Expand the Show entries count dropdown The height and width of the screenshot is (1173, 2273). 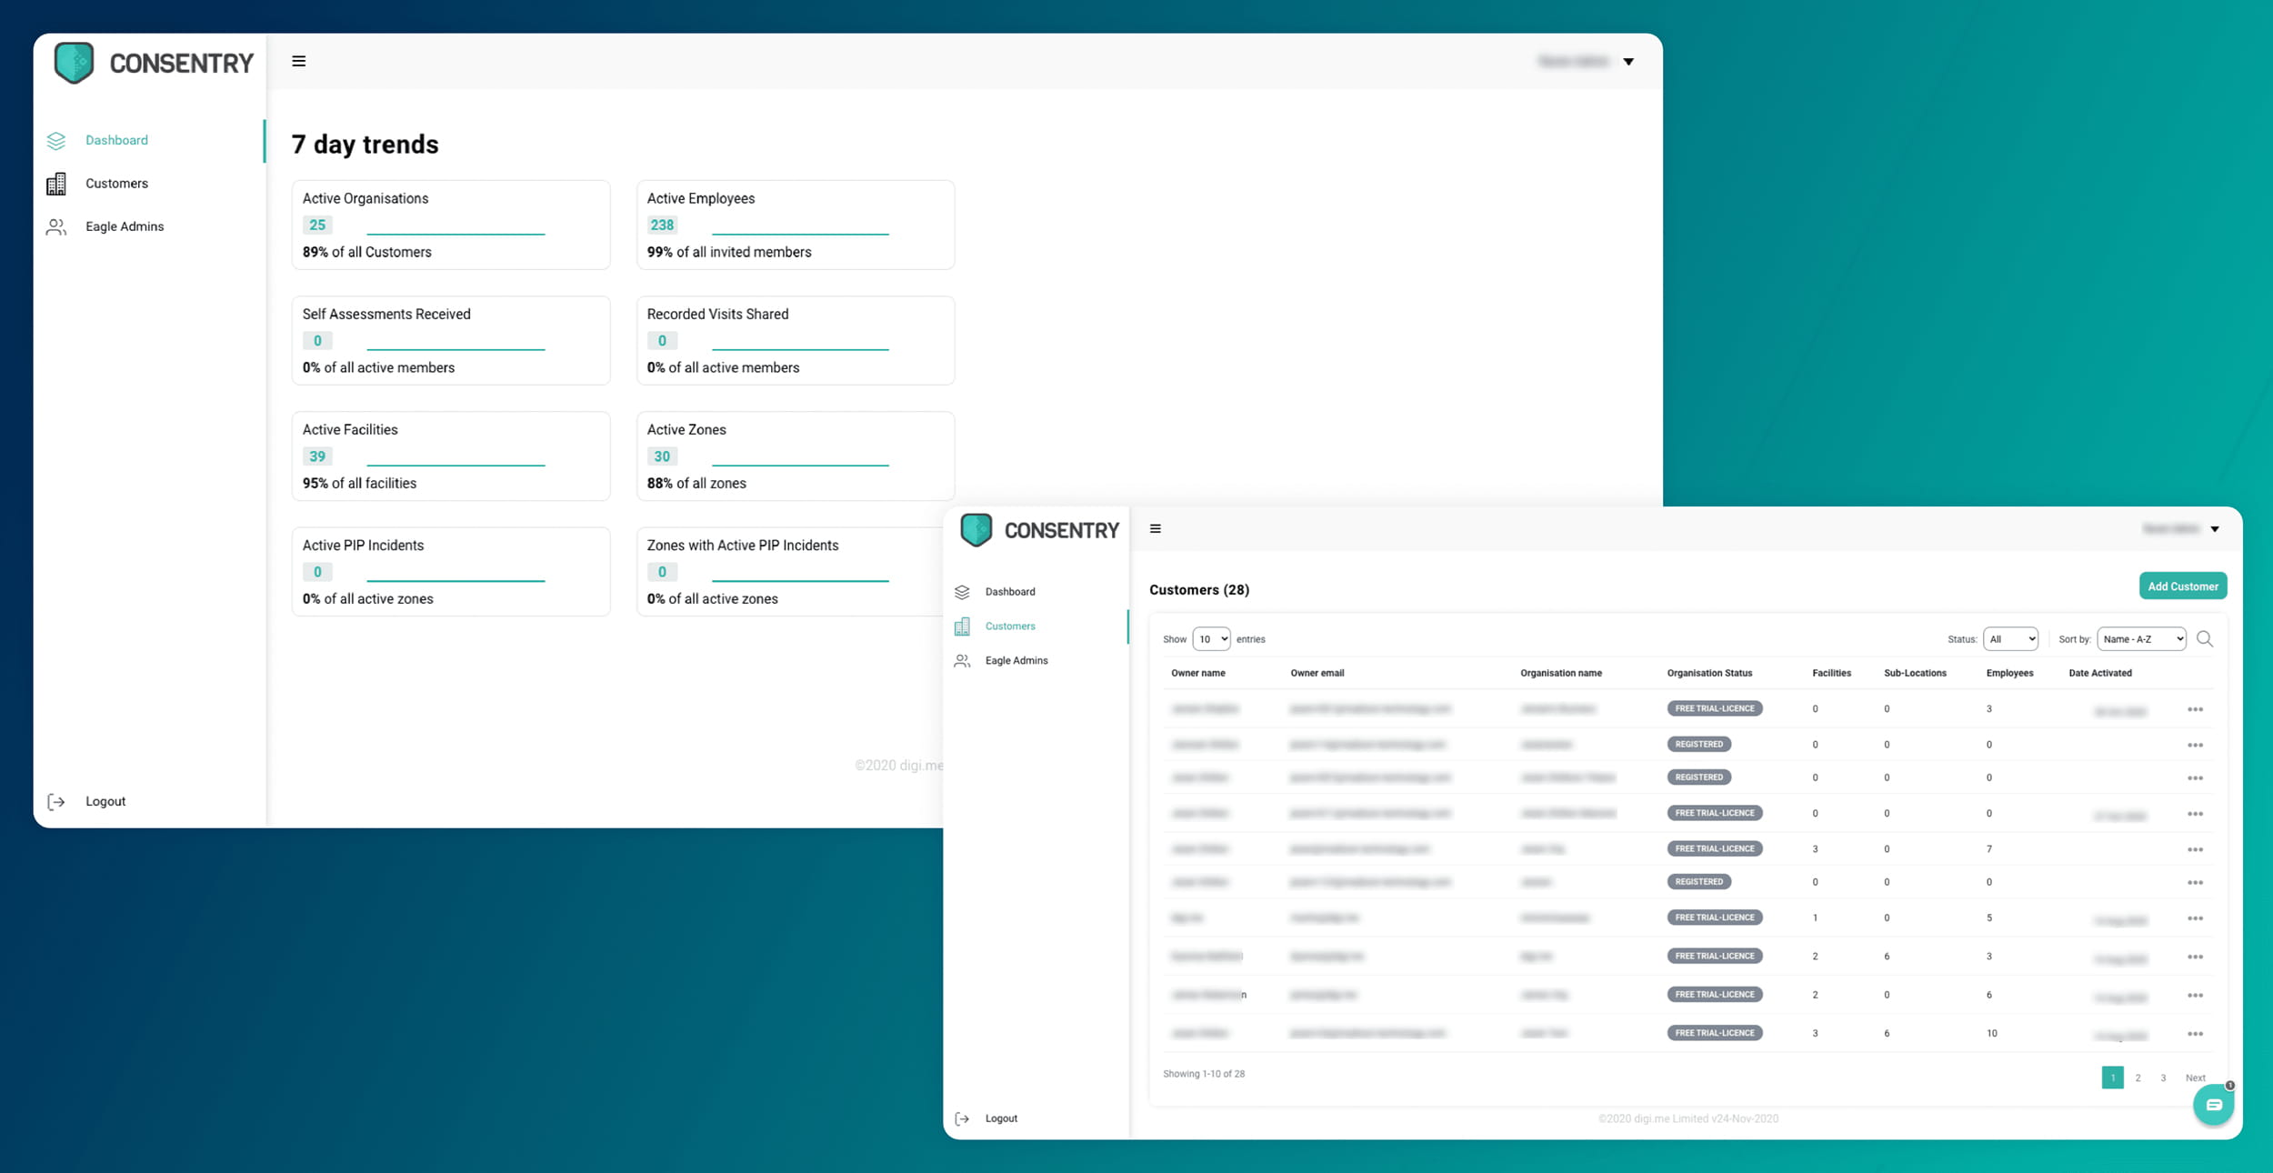(1211, 639)
